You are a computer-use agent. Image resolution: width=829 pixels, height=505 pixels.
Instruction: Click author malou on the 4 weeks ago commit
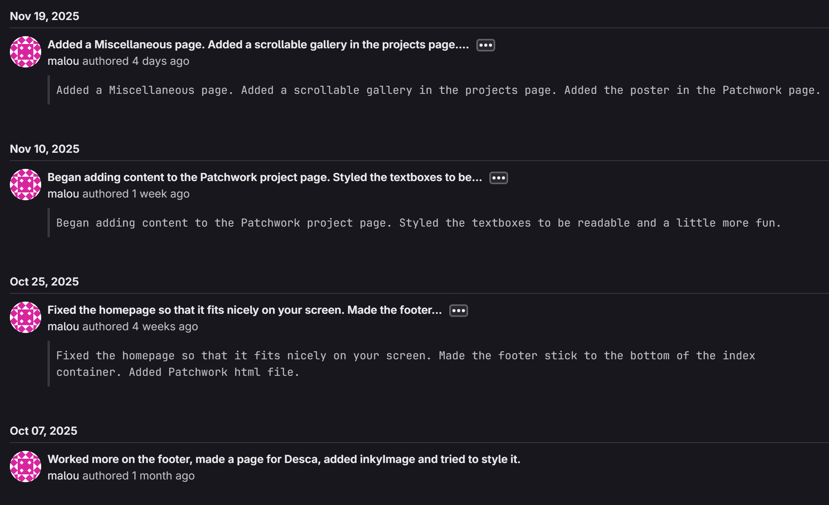coord(63,327)
